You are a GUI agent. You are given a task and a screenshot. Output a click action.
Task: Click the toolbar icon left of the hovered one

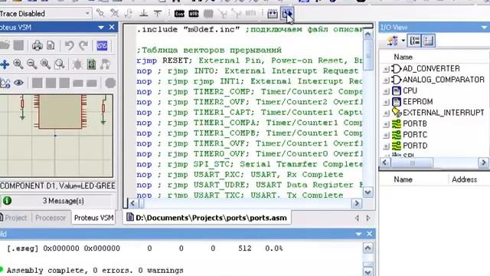273,14
